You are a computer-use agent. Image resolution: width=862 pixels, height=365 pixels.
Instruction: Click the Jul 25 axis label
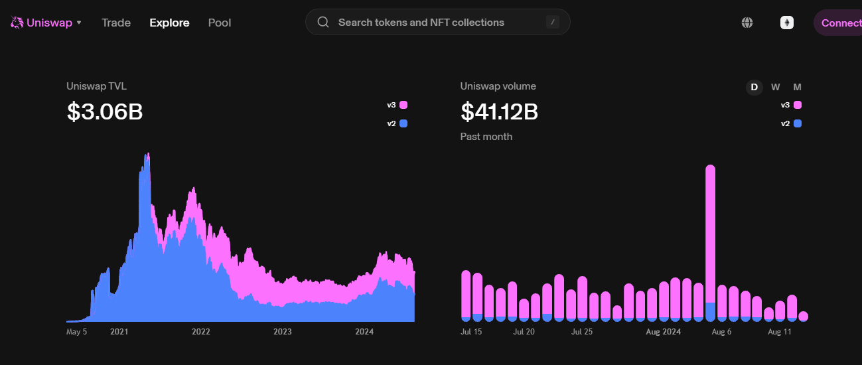pos(582,332)
